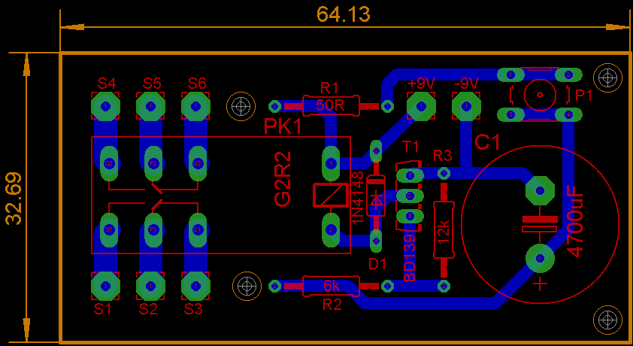633x346 pixels.
Task: Select the T1 transistor designator
Action: coord(411,147)
